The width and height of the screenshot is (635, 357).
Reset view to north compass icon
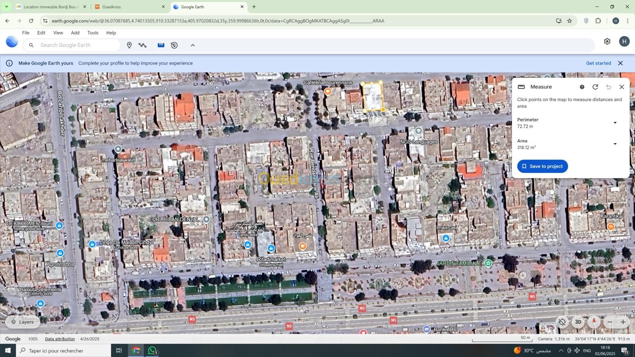594,322
